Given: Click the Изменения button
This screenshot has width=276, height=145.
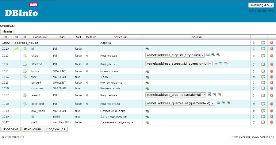Looking at the screenshot, I should [x=32, y=129].
